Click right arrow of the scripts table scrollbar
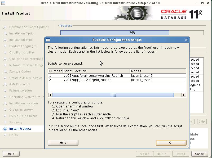Screen dimensions: 212x158 tap(184, 95)
